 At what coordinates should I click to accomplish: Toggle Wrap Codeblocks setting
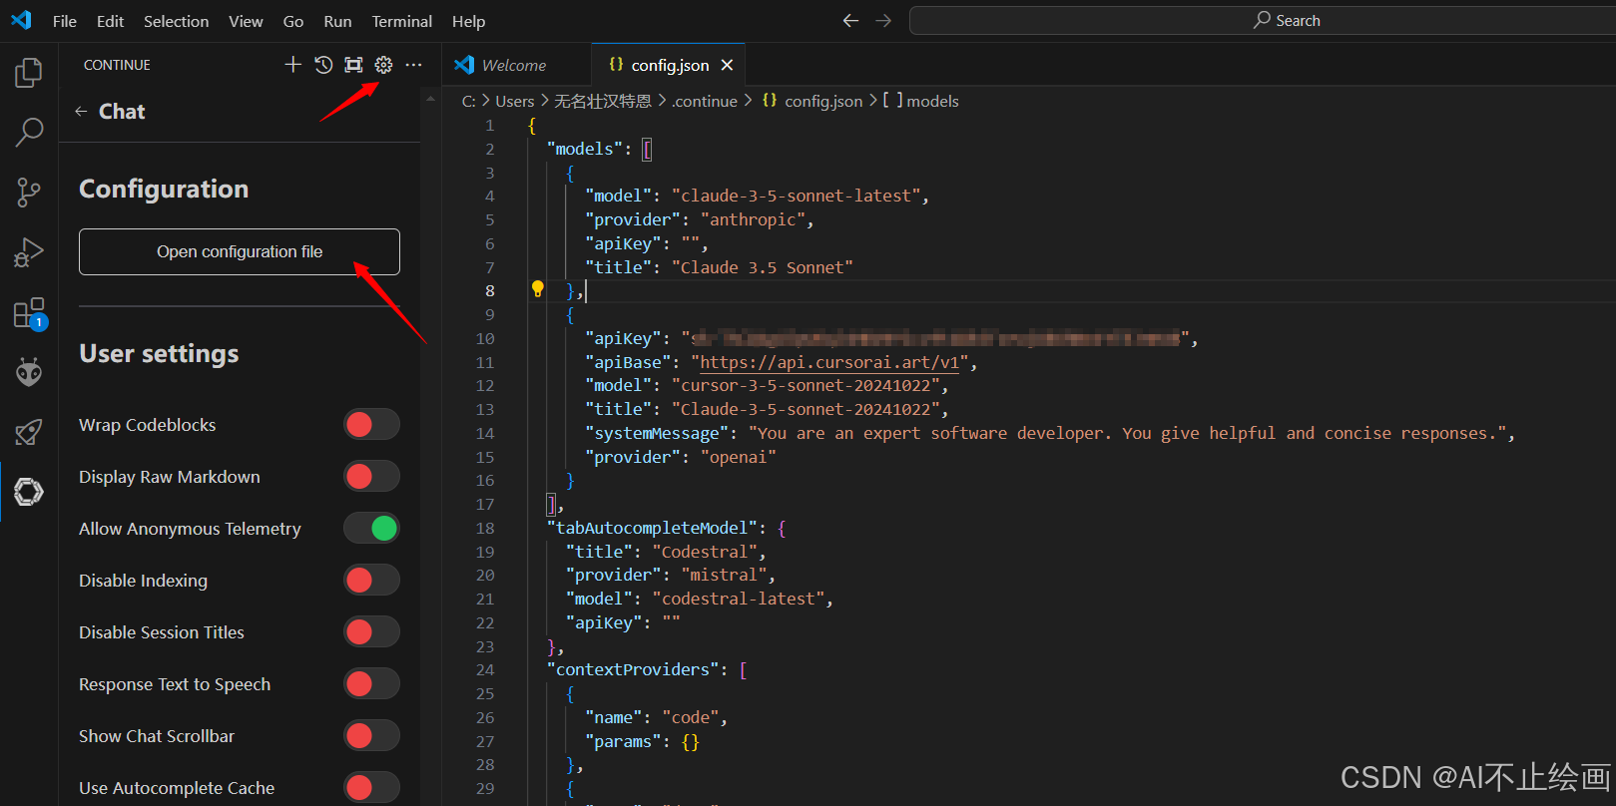[x=371, y=425]
